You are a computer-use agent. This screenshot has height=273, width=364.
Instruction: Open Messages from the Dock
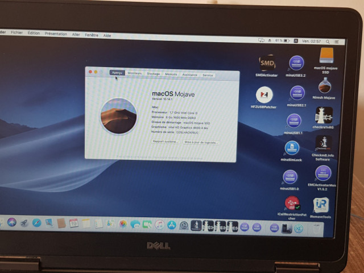coord(135,225)
